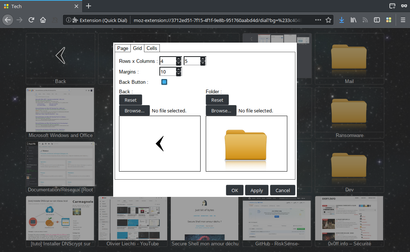
Task: Switch to the Page tab
Action: coord(123,48)
